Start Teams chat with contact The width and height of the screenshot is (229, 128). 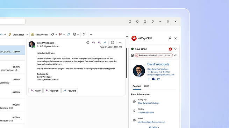(153, 79)
